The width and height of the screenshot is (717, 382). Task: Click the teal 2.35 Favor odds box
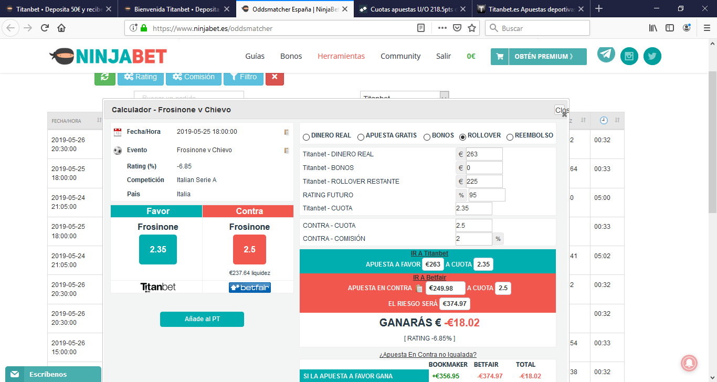(158, 249)
